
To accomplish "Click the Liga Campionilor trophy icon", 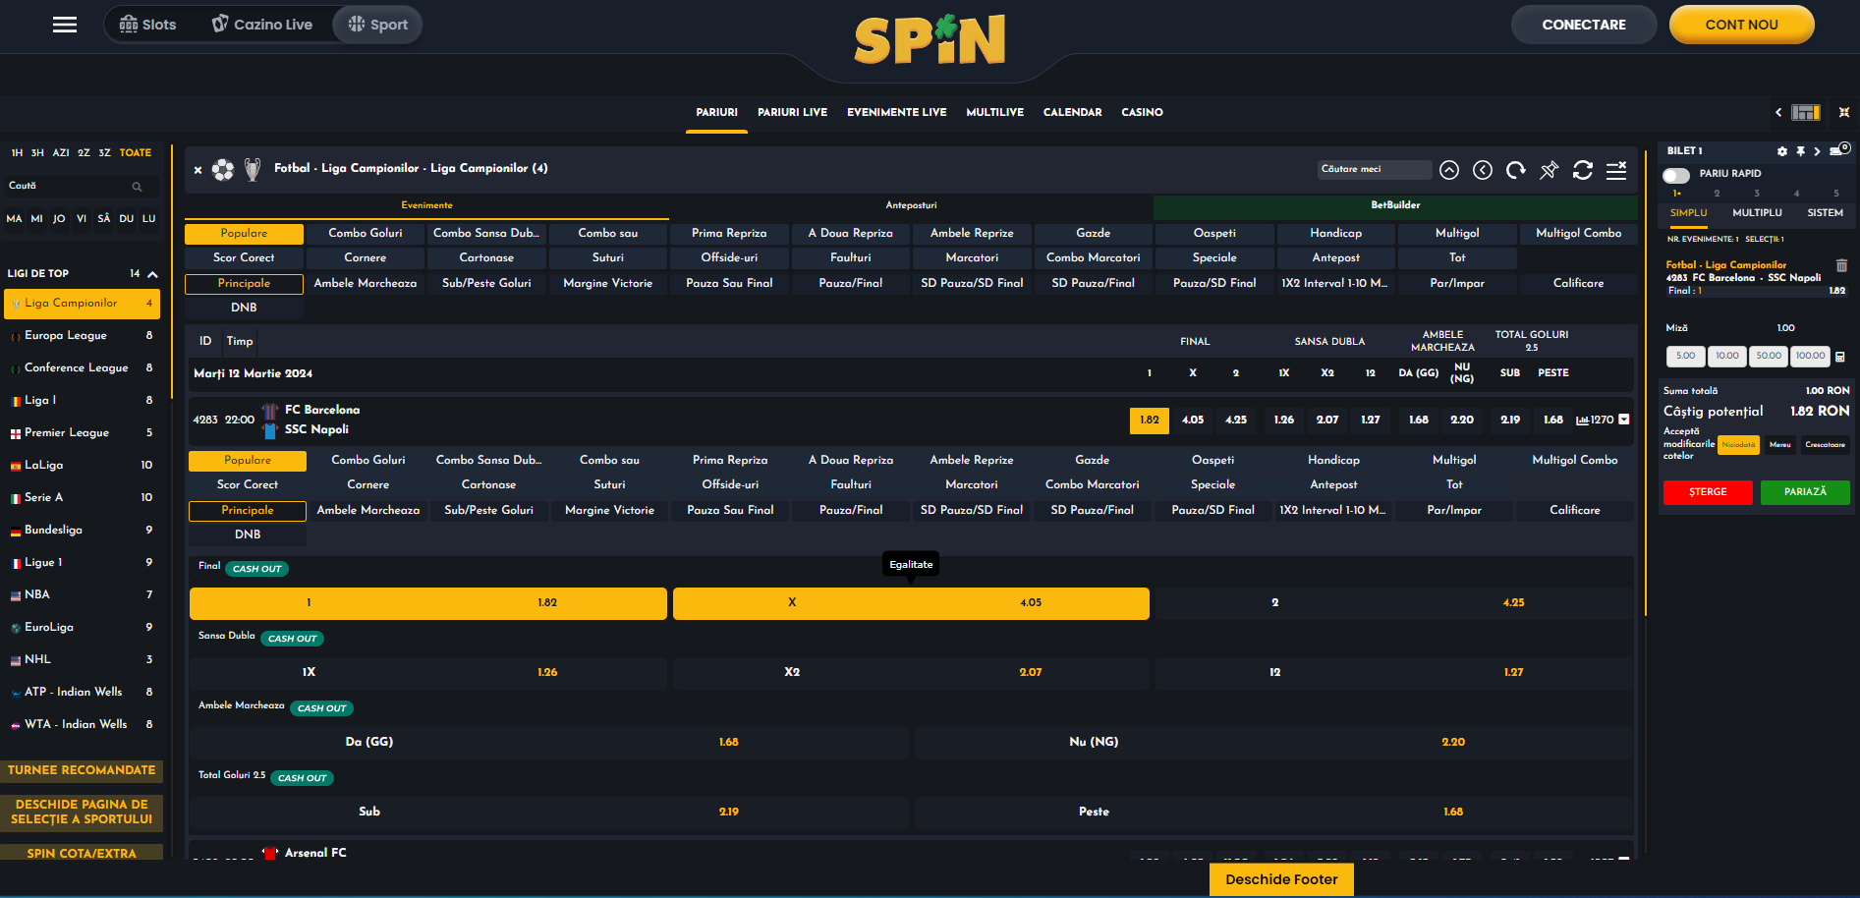I will [x=253, y=170].
